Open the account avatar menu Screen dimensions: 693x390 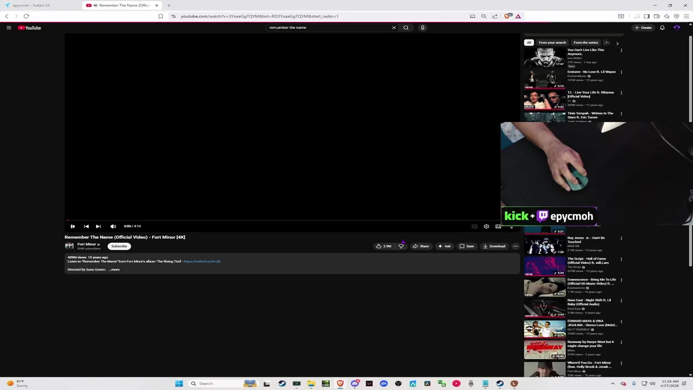(x=677, y=28)
